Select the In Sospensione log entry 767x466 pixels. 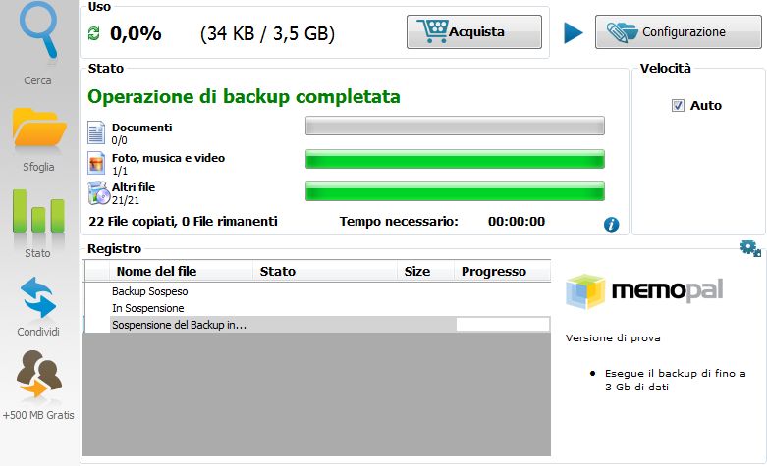click(147, 308)
